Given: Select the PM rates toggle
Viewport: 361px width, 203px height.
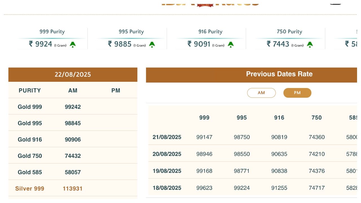Looking at the screenshot, I should (297, 93).
